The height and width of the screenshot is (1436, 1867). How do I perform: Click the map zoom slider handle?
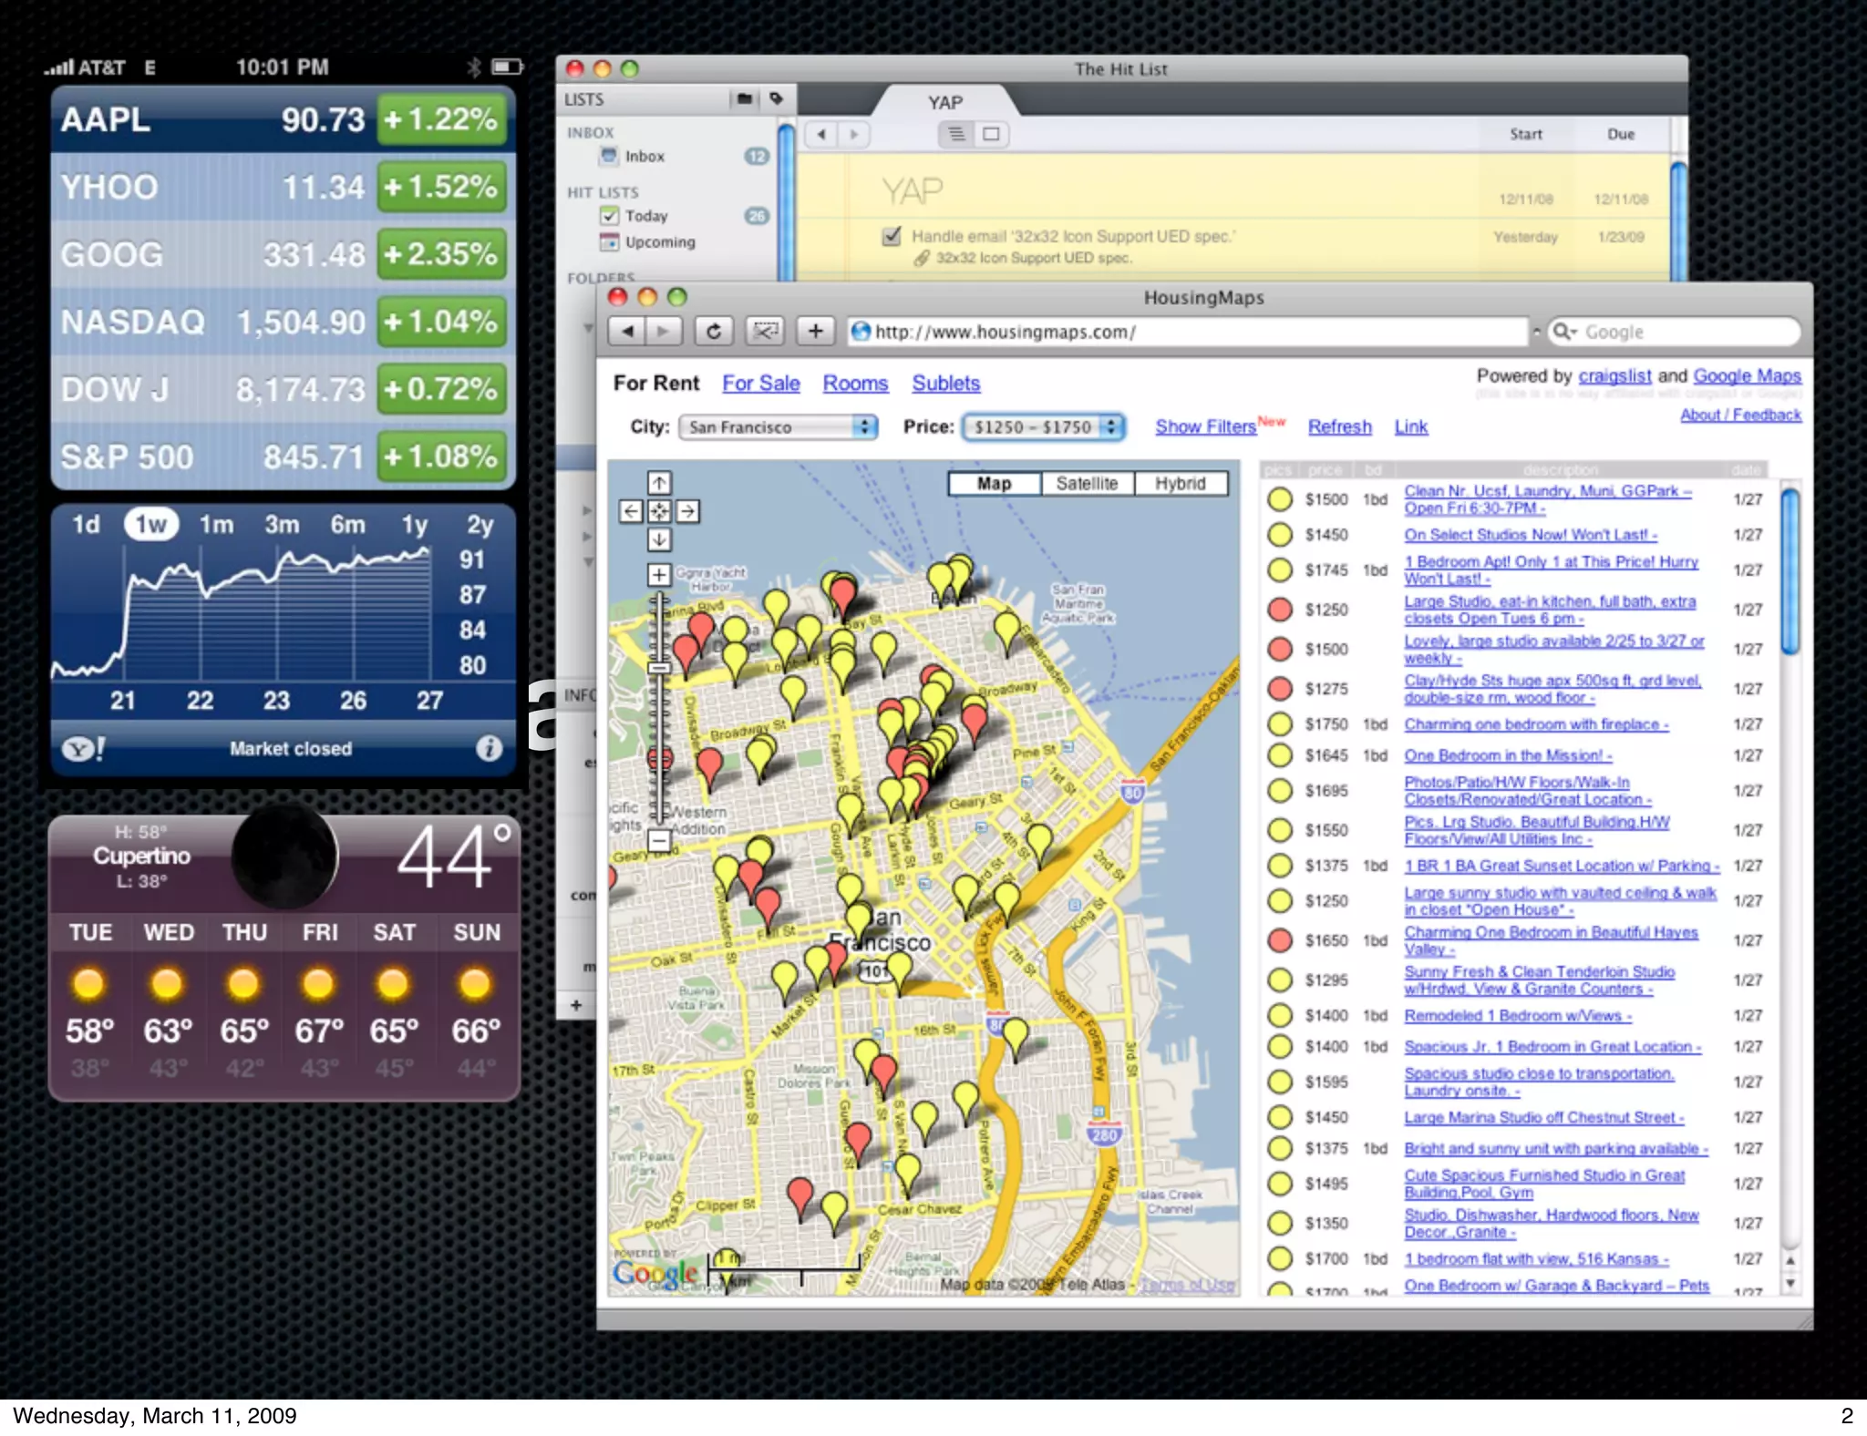coord(659,668)
